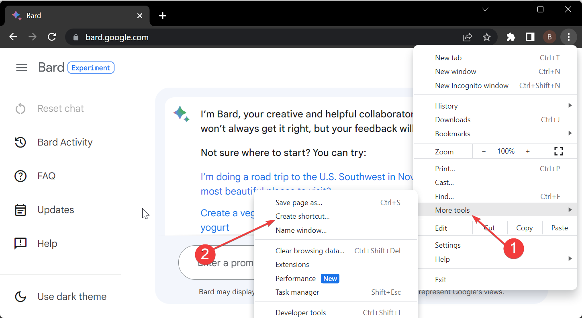Open a new tab with plus button
Screen dimensions: 582x318
162,16
